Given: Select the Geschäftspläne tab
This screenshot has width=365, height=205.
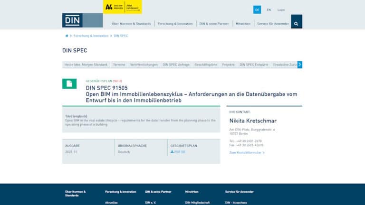Looking at the screenshot, I should pyautogui.click(x=205, y=64).
